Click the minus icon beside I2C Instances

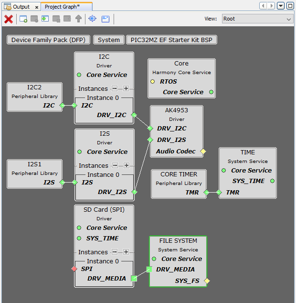coord(115,88)
